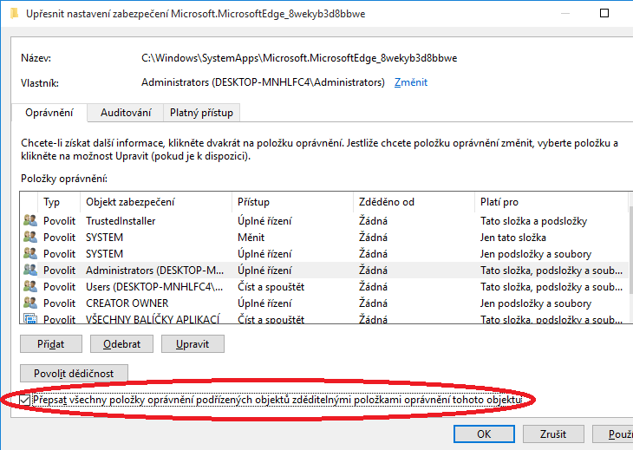Select the TrustedInstaller permission entry

324,221
